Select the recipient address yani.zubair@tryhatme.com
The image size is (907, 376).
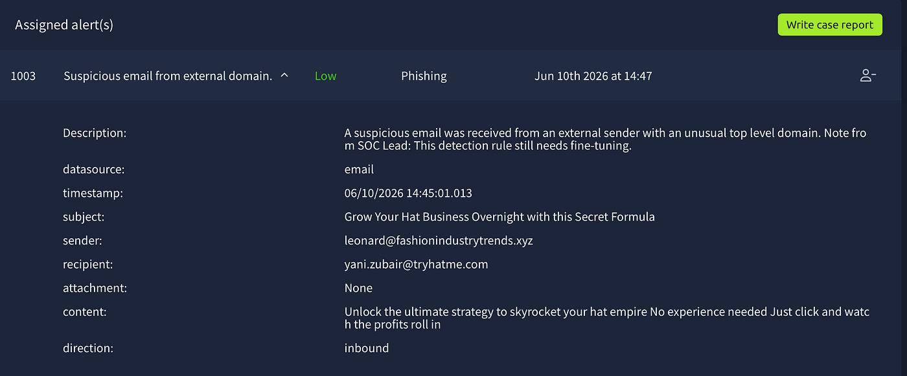(416, 264)
